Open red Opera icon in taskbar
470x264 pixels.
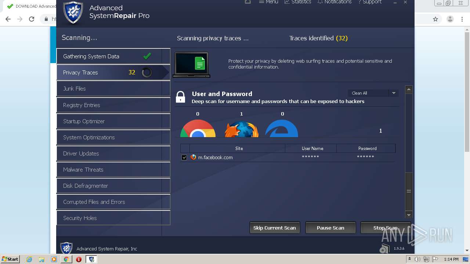[79, 259]
